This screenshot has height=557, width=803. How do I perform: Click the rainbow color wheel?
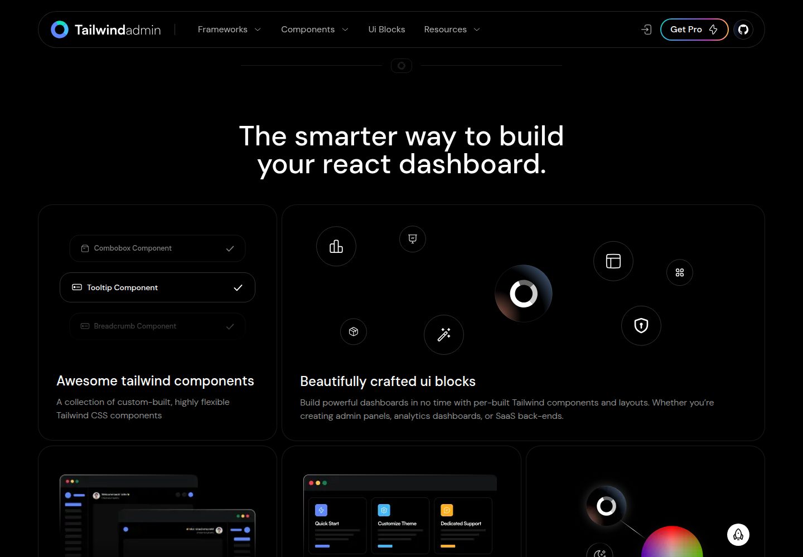tap(672, 541)
